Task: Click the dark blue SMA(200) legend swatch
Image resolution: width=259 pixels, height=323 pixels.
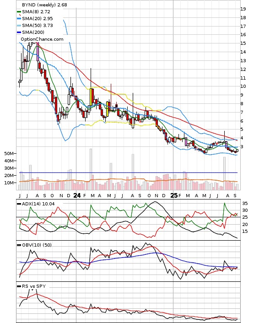Action: [x=19, y=32]
